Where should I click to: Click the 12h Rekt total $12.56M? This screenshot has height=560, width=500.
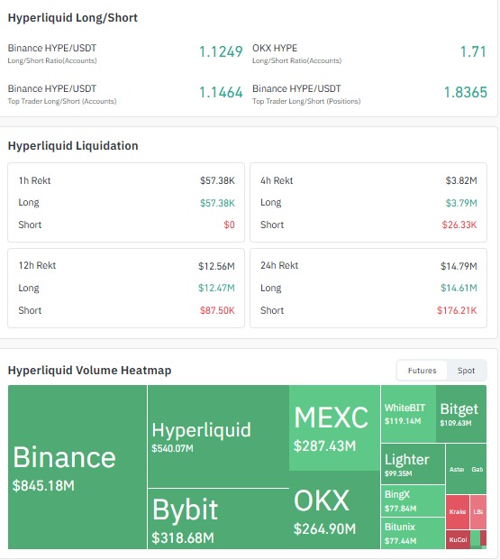[216, 266]
